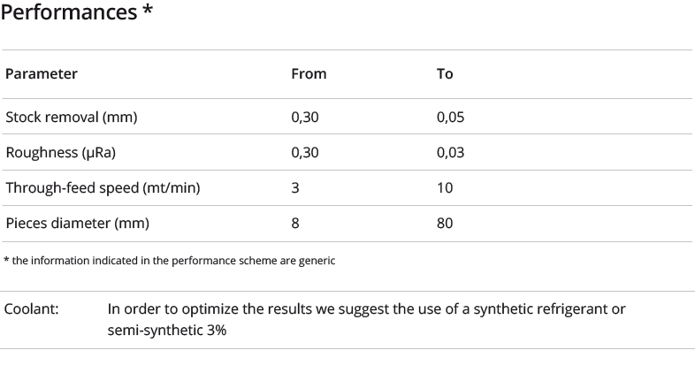The height and width of the screenshot is (373, 695).
Task: Click Through-feed speed From value 3
Action: (x=295, y=188)
